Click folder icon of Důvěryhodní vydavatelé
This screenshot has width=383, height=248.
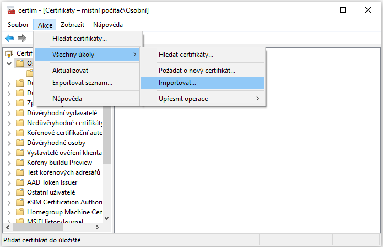20,113
